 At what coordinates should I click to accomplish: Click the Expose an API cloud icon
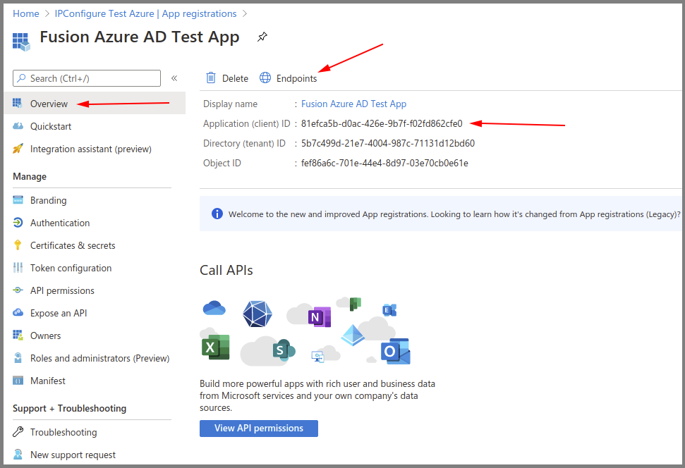click(18, 312)
